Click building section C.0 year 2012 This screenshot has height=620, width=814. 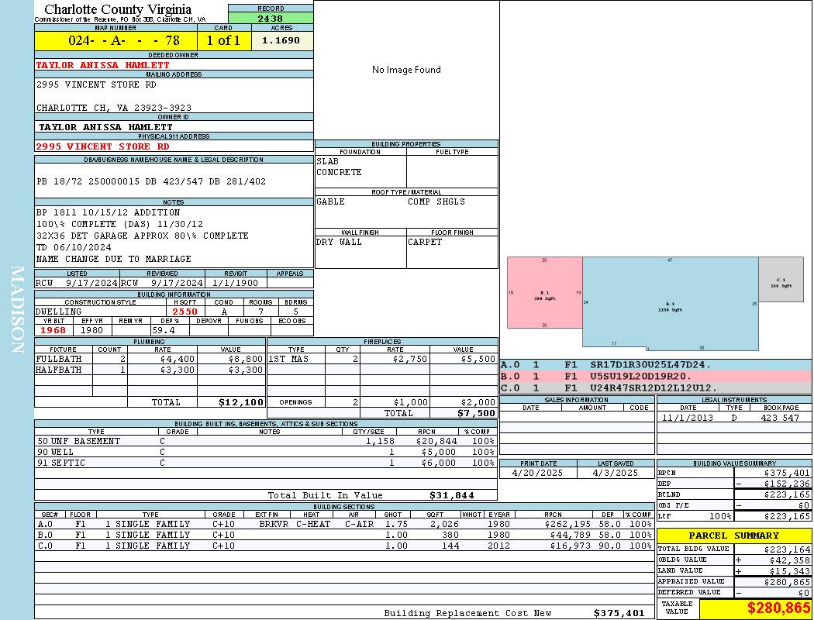click(499, 546)
